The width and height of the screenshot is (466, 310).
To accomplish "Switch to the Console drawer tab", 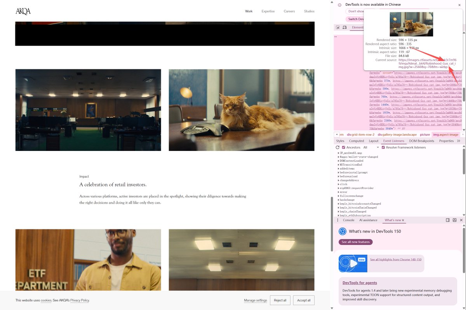I will 349,220.
